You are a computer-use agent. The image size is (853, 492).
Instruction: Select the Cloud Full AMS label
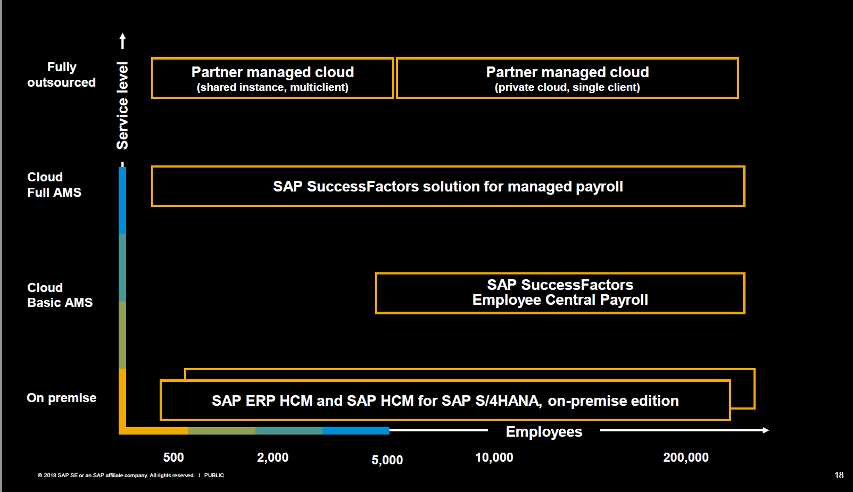54,185
